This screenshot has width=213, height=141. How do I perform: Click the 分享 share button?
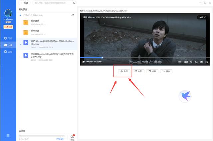pyautogui.click(x=138, y=71)
